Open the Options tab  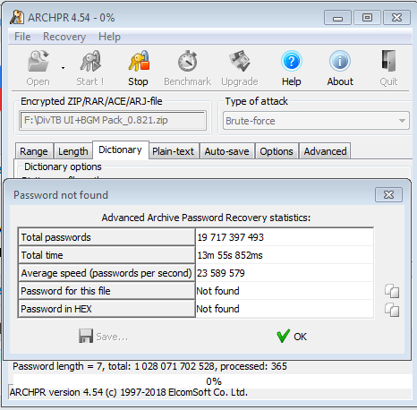click(277, 151)
